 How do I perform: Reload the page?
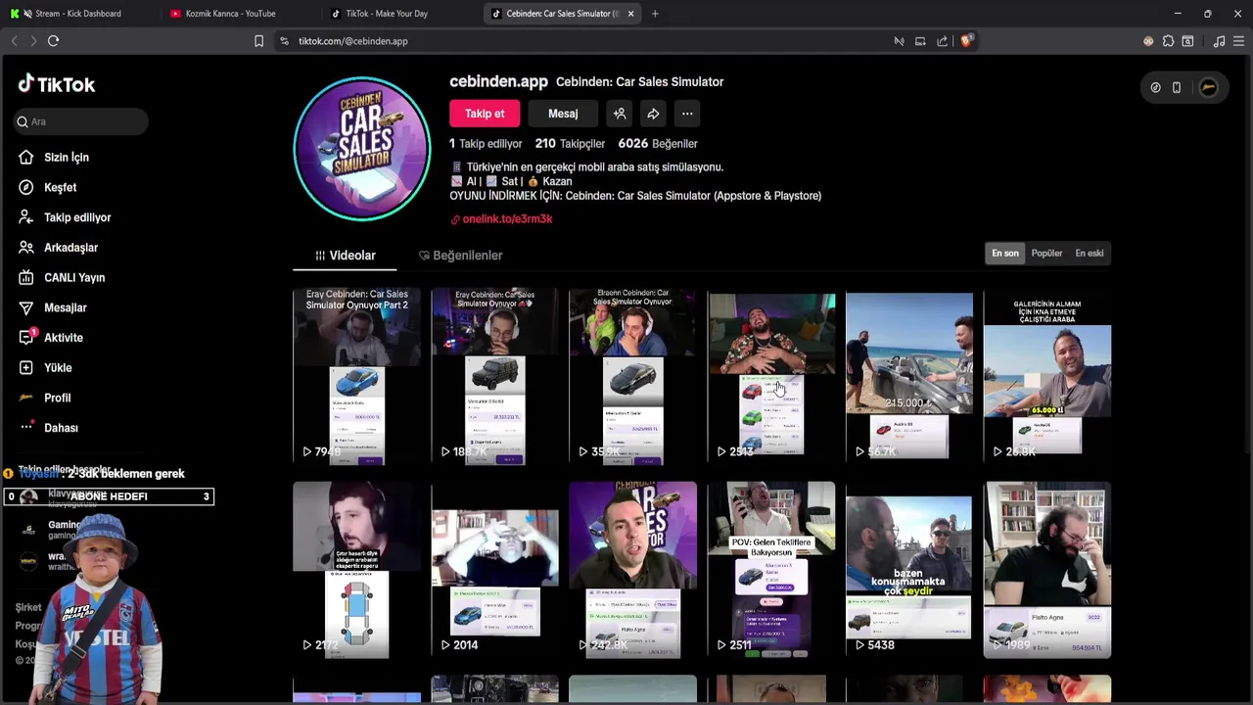click(x=53, y=41)
